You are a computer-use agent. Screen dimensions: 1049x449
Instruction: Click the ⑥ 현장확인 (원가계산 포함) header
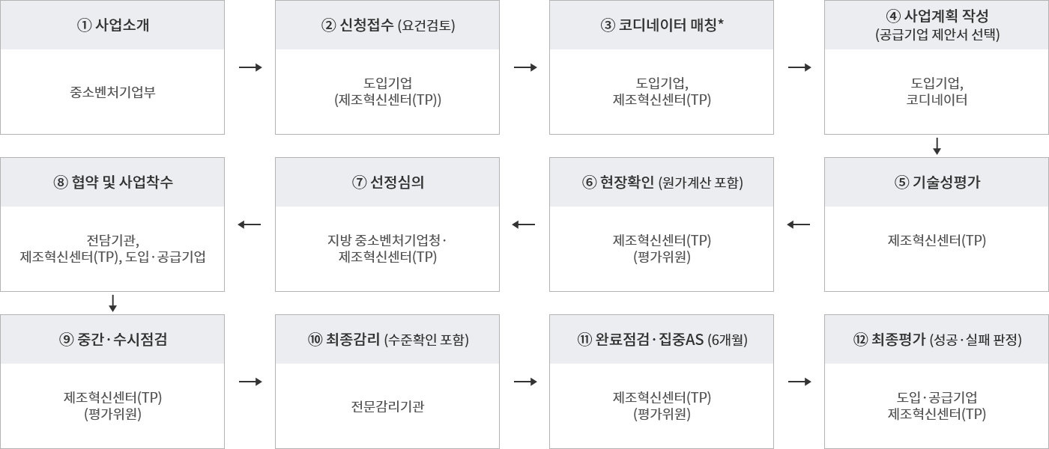tap(662, 182)
